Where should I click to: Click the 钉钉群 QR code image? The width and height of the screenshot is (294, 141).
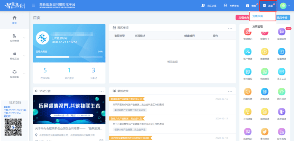pyautogui.click(x=13, y=127)
